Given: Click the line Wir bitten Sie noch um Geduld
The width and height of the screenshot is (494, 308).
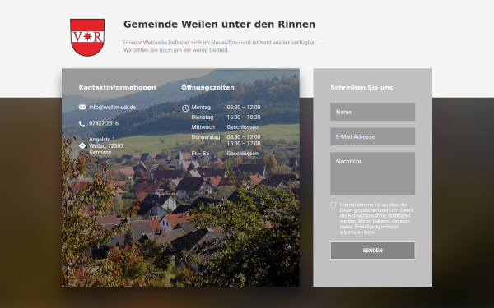Looking at the screenshot, I should coord(176,50).
